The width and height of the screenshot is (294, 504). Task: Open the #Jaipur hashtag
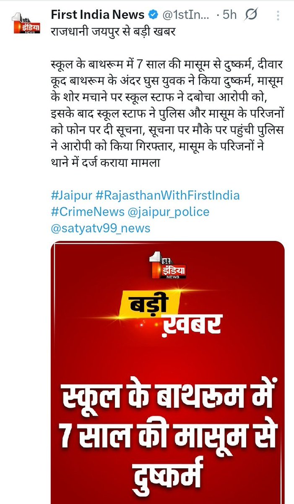[71, 195]
